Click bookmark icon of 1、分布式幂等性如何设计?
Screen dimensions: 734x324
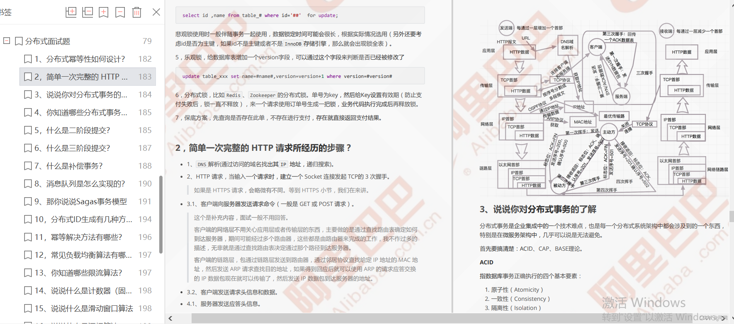(x=28, y=59)
